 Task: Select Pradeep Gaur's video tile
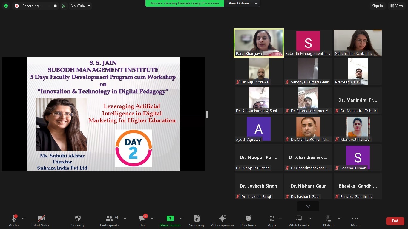click(x=358, y=72)
